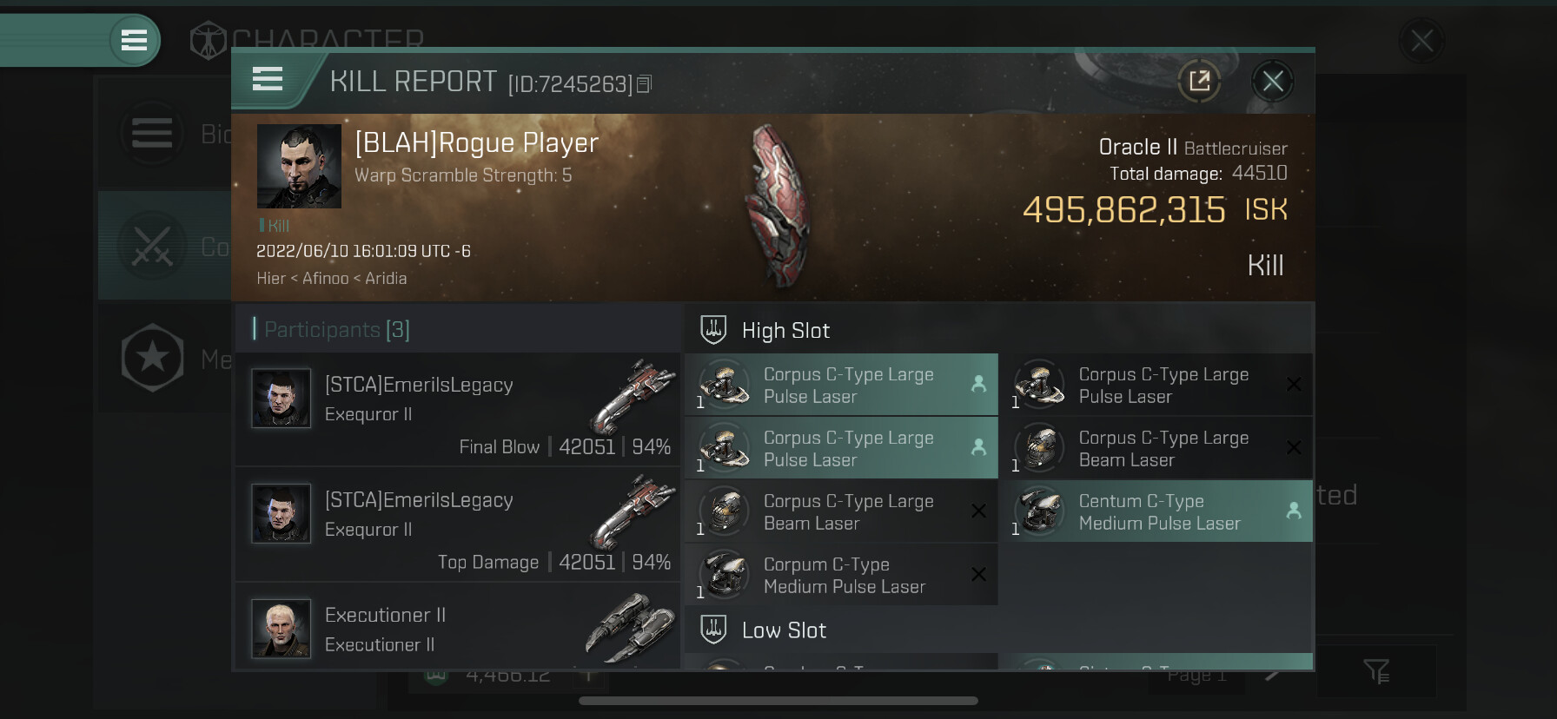Open the background sidebar menu icon

pos(152,133)
